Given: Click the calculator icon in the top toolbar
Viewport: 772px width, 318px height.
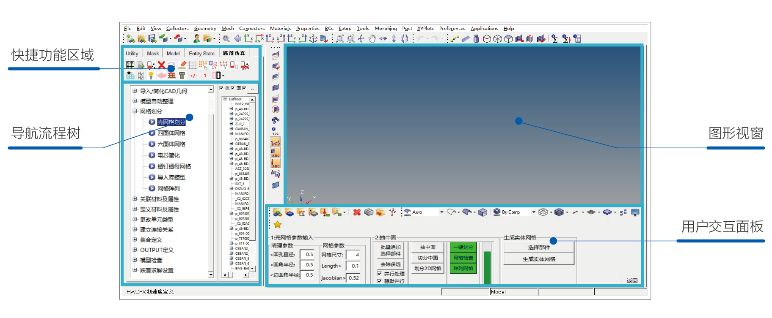Looking at the screenshot, I should [577, 39].
